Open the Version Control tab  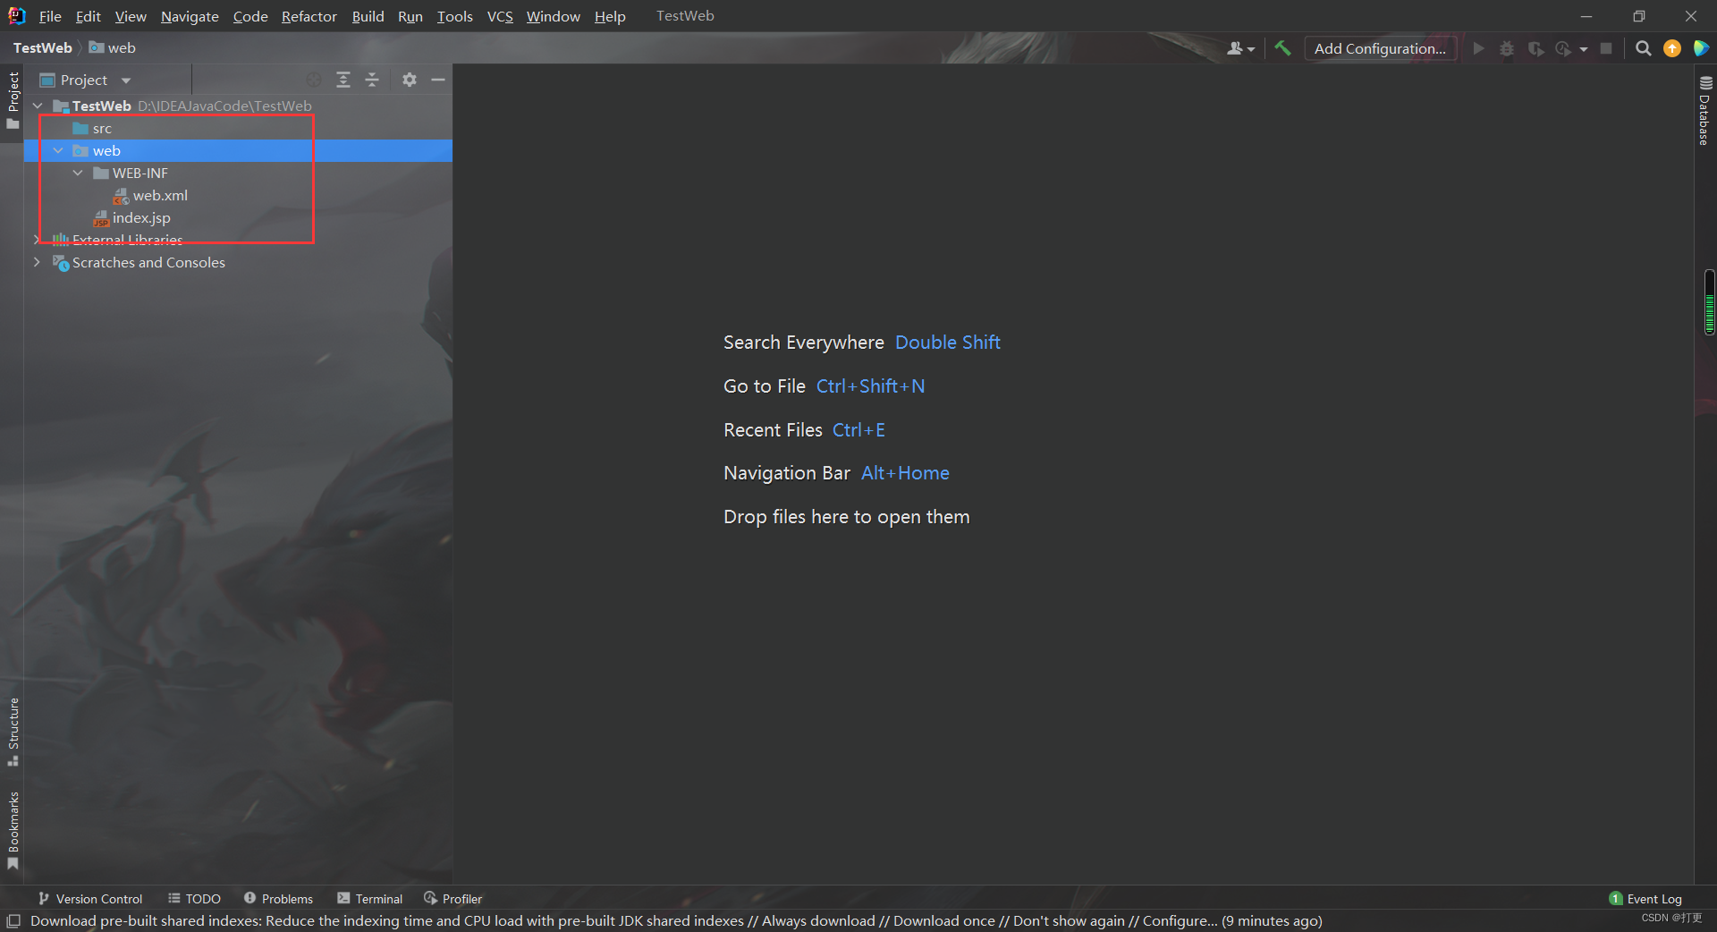[90, 899]
